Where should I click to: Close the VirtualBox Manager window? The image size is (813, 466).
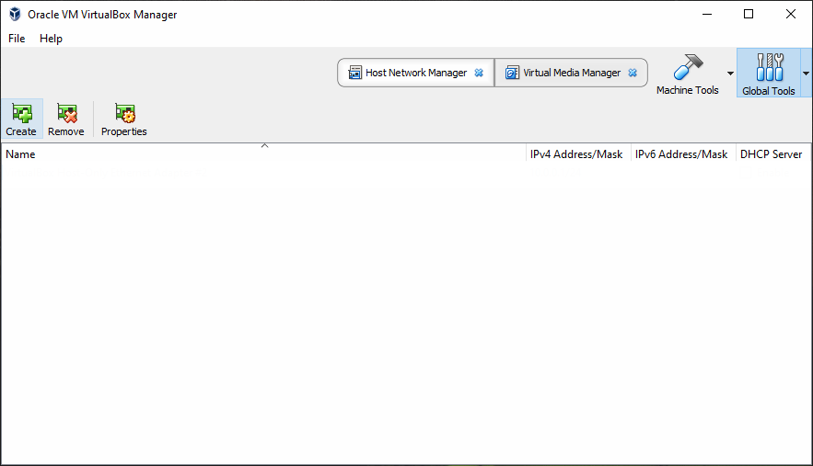791,15
